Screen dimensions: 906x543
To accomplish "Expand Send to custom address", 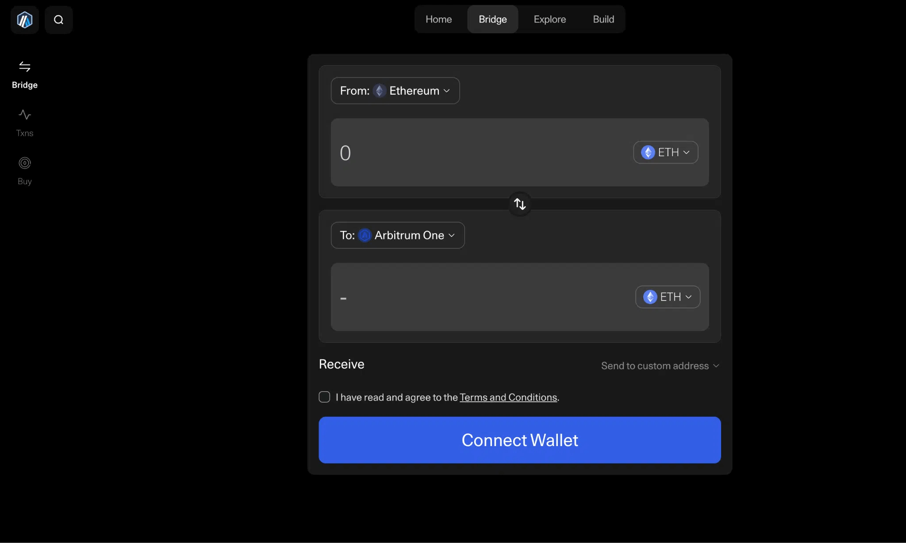I will (x=660, y=366).
